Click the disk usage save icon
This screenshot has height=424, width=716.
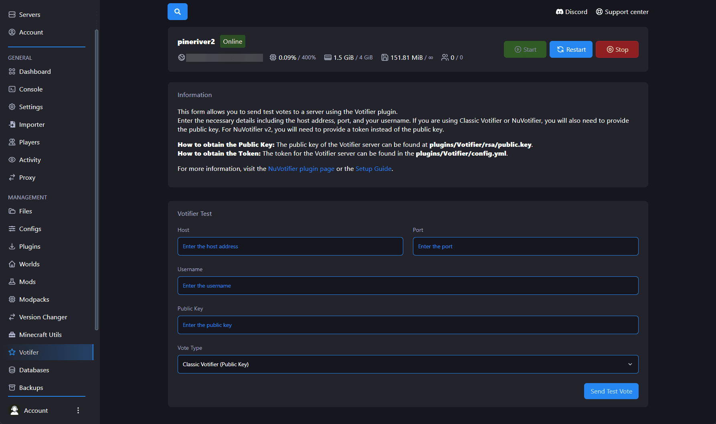pos(384,57)
